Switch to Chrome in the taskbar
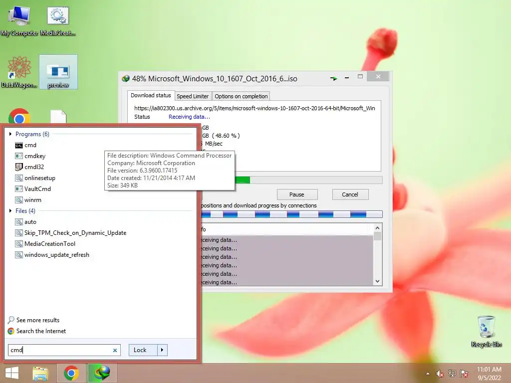The height and width of the screenshot is (383, 511). (71, 373)
